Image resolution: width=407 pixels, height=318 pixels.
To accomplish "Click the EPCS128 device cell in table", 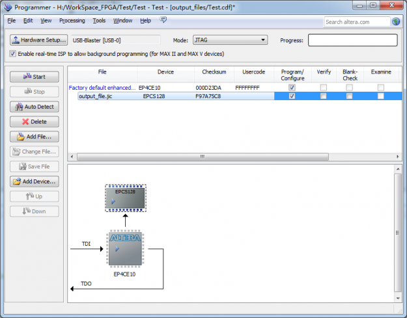I will [154, 96].
